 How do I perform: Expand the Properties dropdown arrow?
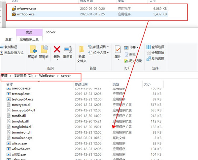coord(118,59)
